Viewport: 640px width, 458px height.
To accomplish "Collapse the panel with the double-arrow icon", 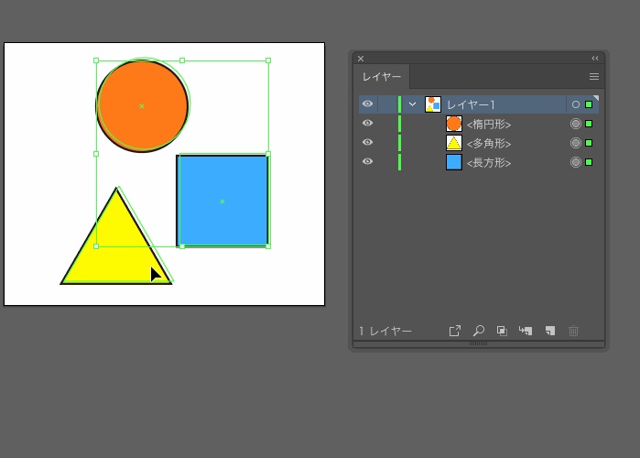I will coord(595,59).
